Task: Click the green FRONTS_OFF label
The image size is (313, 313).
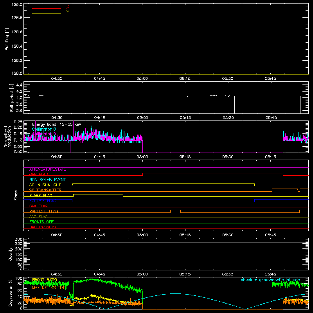Action: point(41,222)
